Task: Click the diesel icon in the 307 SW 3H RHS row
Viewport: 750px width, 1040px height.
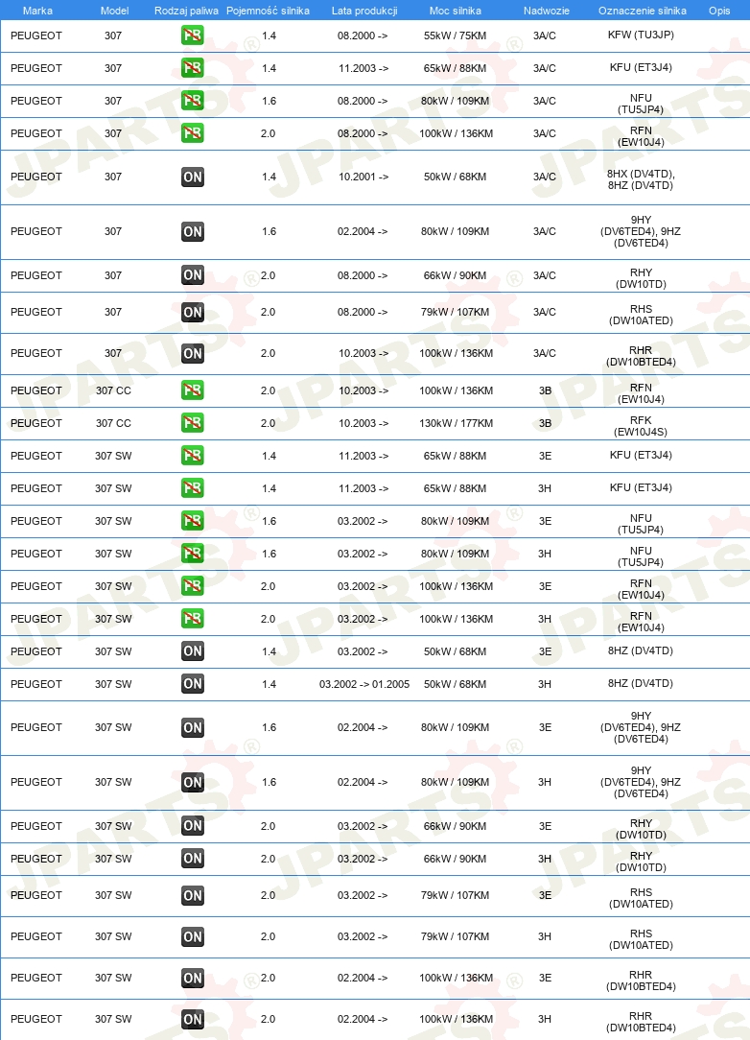Action: pos(193,936)
